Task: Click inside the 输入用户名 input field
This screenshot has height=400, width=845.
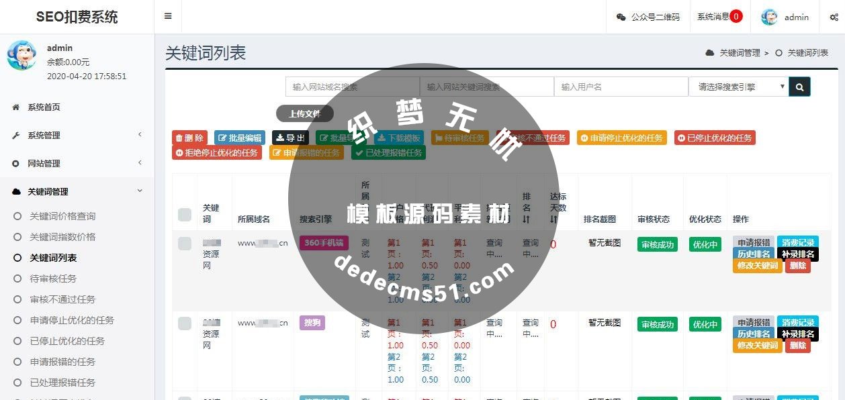Action: [x=621, y=87]
